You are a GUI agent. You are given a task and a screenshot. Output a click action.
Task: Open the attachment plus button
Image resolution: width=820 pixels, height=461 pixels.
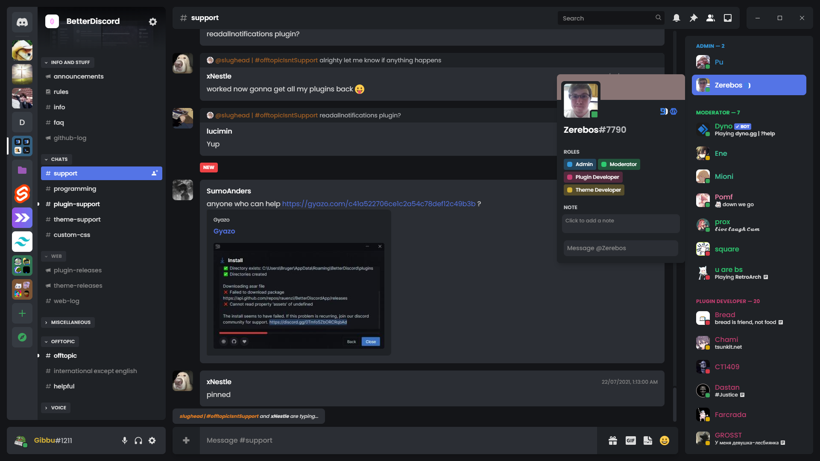click(x=186, y=440)
